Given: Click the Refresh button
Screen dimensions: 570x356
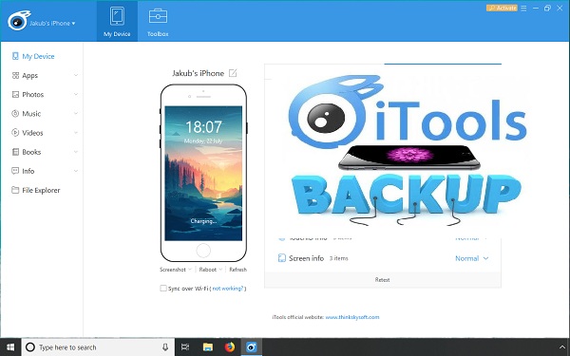Looking at the screenshot, I should coord(238,270).
